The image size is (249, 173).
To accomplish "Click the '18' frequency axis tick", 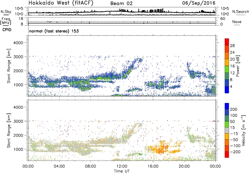I will tap(21, 19).
